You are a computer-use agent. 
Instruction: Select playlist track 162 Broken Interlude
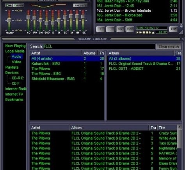(137, 11)
